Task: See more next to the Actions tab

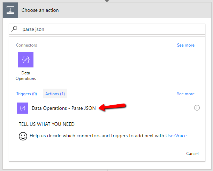Action: 185,94
